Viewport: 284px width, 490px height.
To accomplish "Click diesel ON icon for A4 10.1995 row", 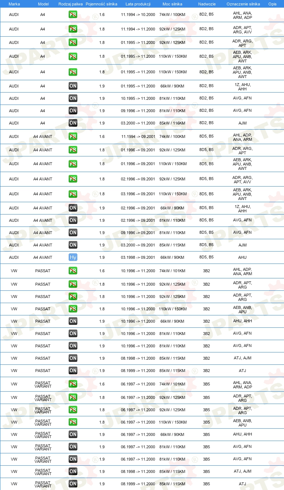I will click(73, 98).
